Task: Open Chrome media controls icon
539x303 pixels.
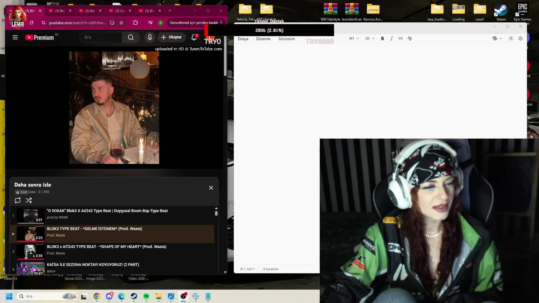Action: (150, 23)
